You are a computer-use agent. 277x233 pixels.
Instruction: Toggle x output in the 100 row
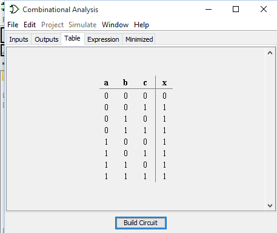(x=164, y=142)
